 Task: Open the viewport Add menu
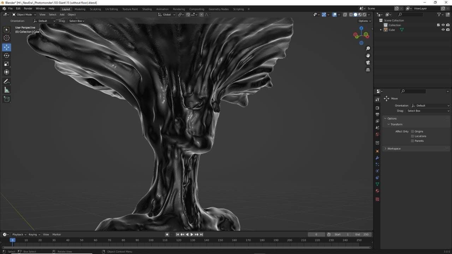click(62, 14)
